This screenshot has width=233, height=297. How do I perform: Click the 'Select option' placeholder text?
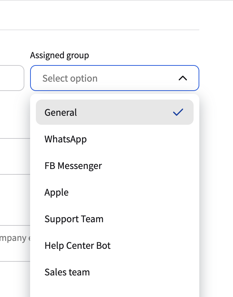[70, 78]
